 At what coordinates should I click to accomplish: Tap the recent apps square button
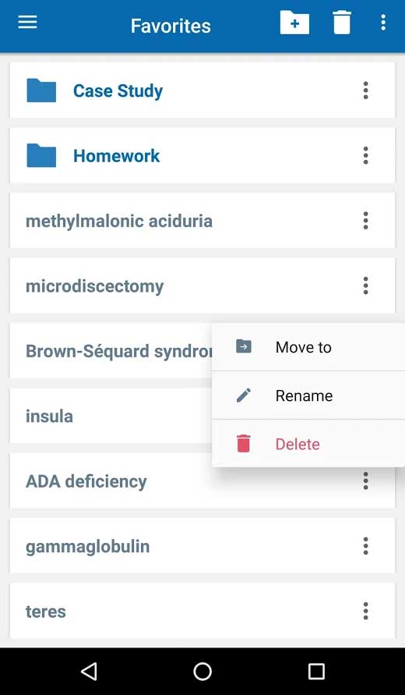point(316,672)
